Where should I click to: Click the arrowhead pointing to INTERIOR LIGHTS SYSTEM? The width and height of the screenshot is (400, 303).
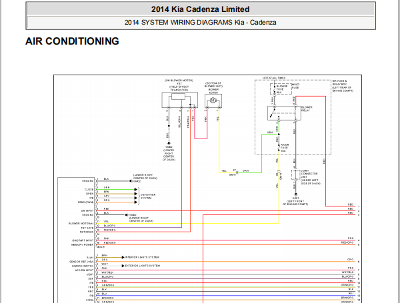(123, 258)
